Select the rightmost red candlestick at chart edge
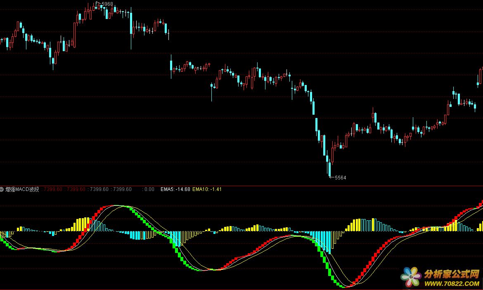Viewport: 483px width, 290px height. [480, 76]
